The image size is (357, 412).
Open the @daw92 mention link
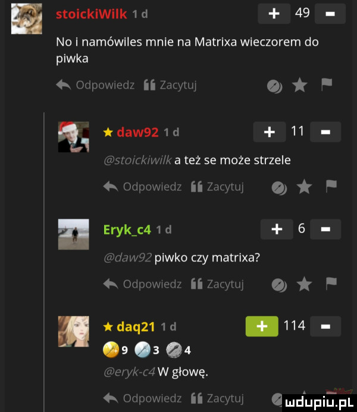pyautogui.click(x=128, y=257)
